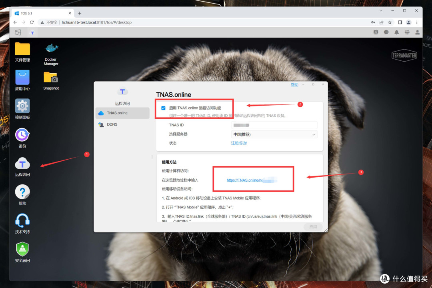Screen dimensions: 432x288
Task: Close the TOS 5.1 tab
Action: [70, 13]
